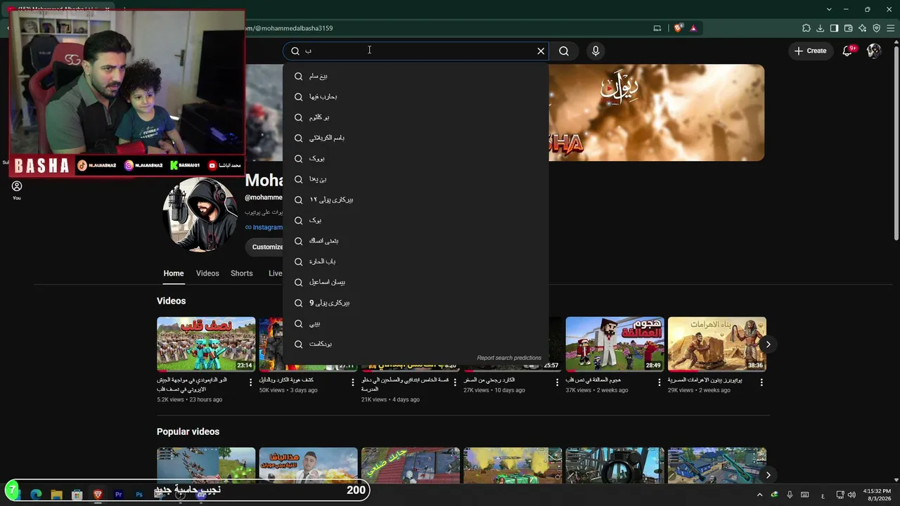900x506 pixels.
Task: Open Adobe Premiere Pro from the taskbar
Action: tap(118, 494)
